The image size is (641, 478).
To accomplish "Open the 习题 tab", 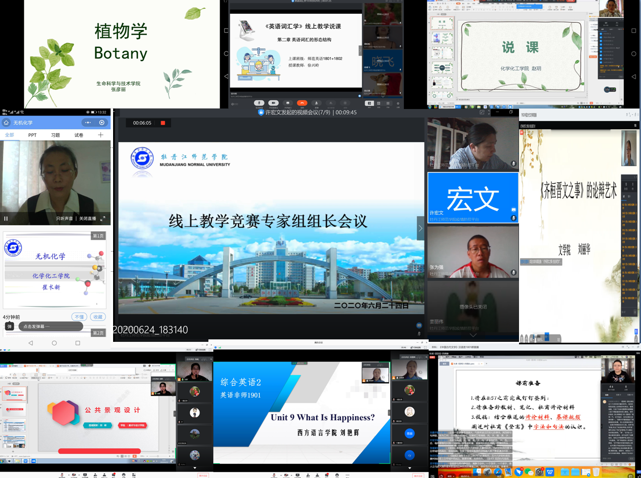I will [x=55, y=135].
